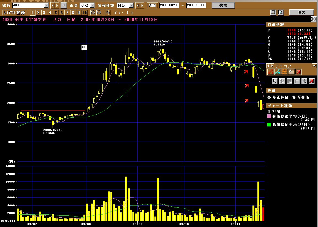Click the チャート種類 panel header
Viewport: 318px width, 227px height.
click(x=291, y=106)
